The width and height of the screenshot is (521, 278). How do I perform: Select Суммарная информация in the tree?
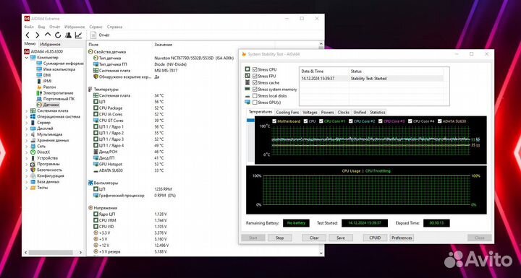60,64
